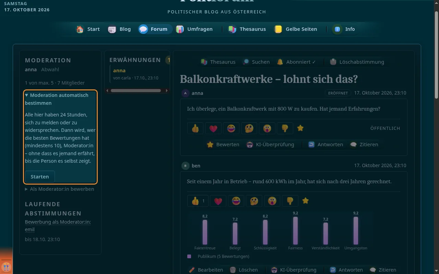Expand 'Als Moderator:in bewerben'
The width and height of the screenshot is (439, 274).
(x=59, y=189)
